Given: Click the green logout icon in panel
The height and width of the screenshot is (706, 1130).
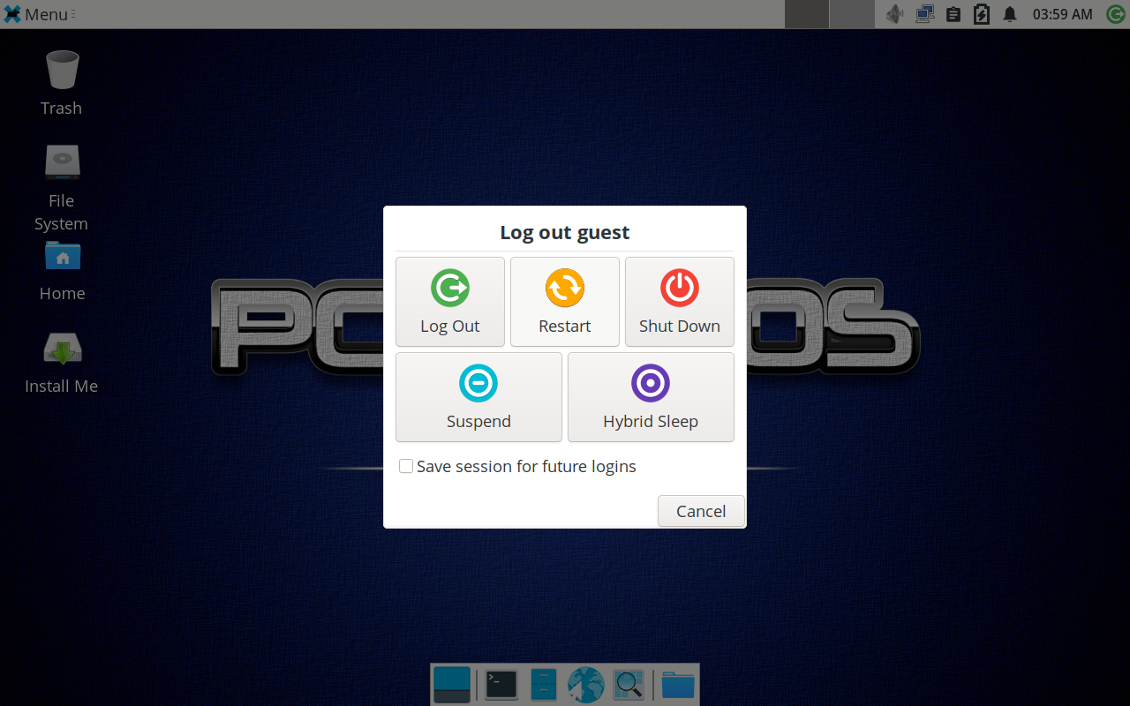Looking at the screenshot, I should [1115, 14].
